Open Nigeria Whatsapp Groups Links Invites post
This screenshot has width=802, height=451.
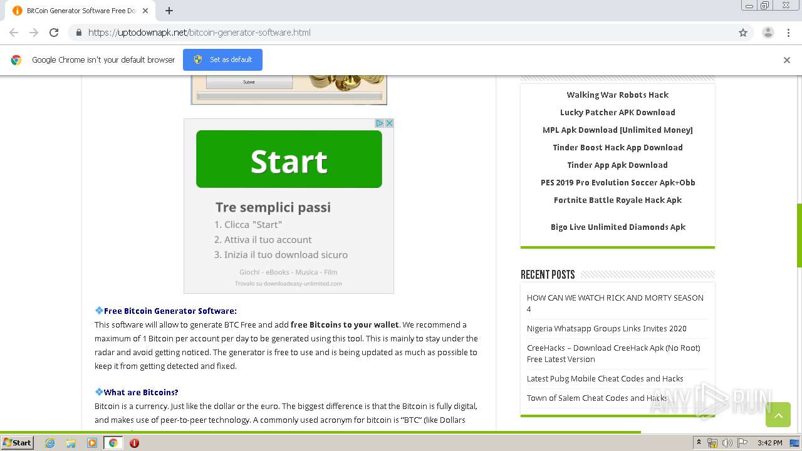coord(607,328)
